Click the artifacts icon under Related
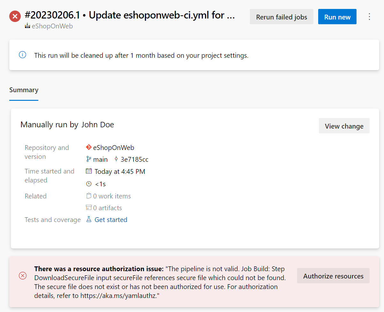Image resolution: width=384 pixels, height=312 pixels. pos(88,207)
